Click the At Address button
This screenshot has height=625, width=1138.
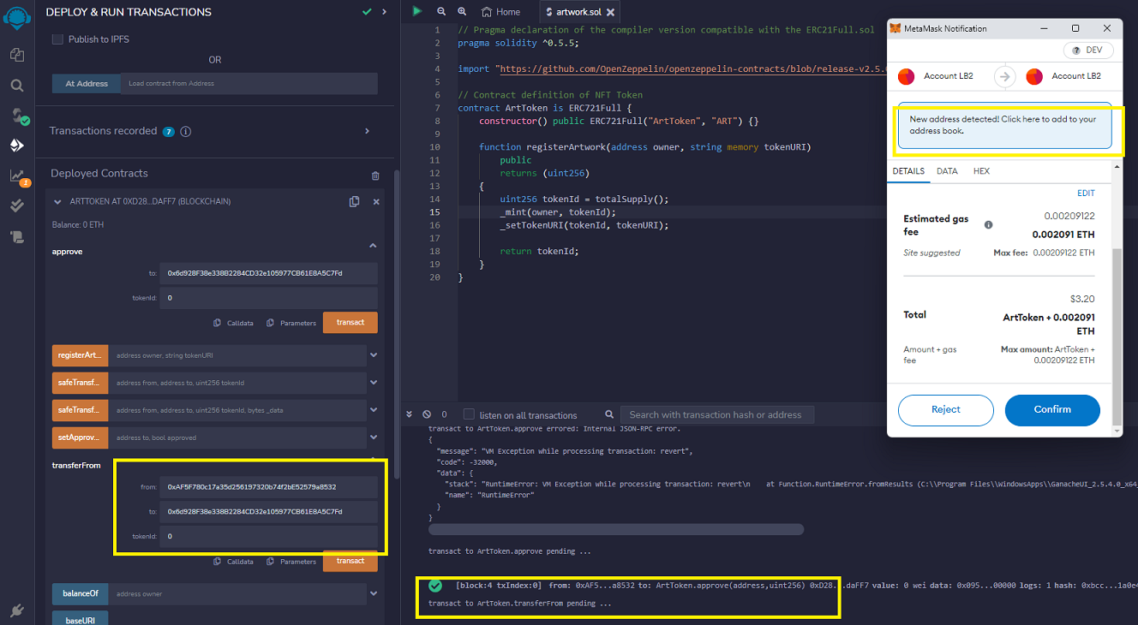pyautogui.click(x=86, y=84)
